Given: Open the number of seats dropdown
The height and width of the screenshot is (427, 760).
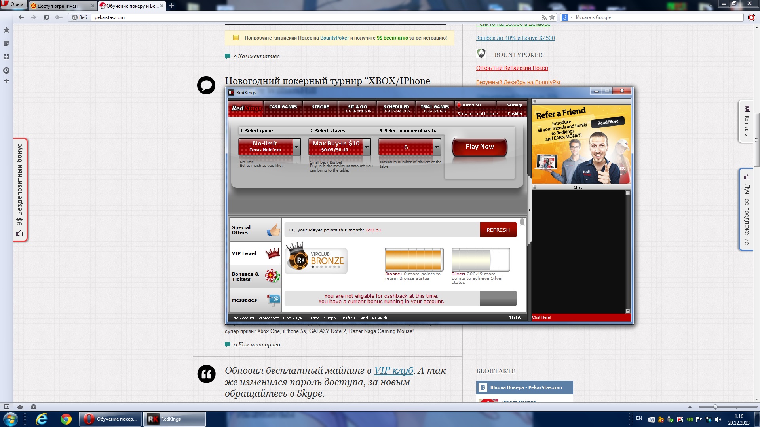Looking at the screenshot, I should click(437, 147).
